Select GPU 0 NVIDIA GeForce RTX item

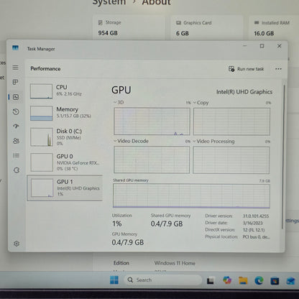coord(65,162)
